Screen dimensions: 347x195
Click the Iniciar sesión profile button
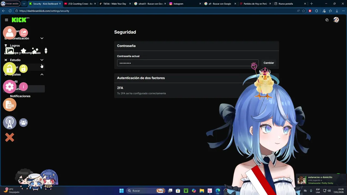10,4
